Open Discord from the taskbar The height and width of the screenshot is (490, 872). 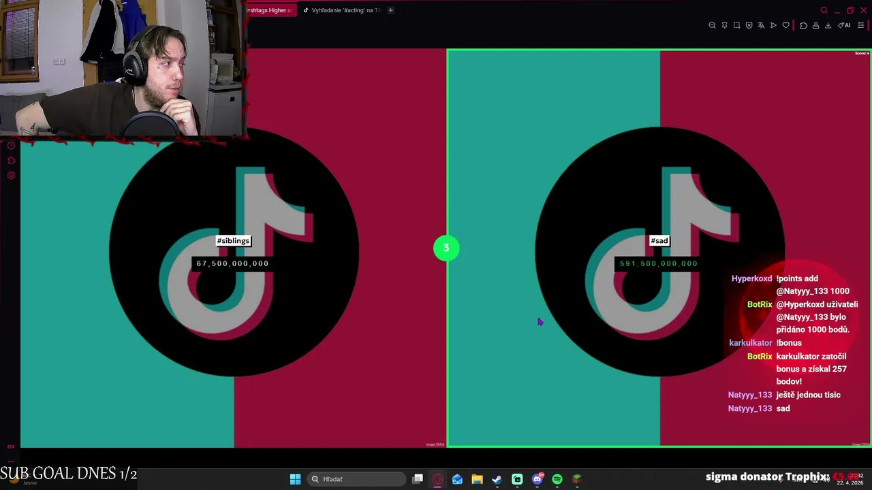(x=538, y=479)
